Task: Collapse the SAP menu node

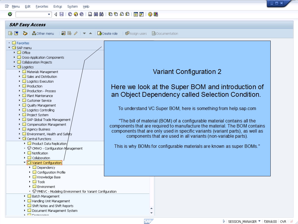Action: (9, 48)
